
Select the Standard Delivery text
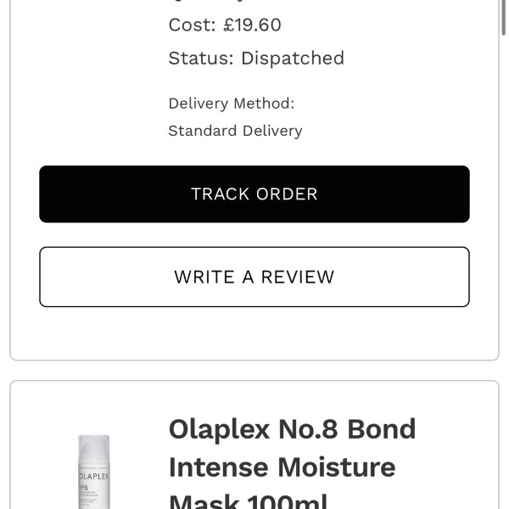(x=235, y=131)
